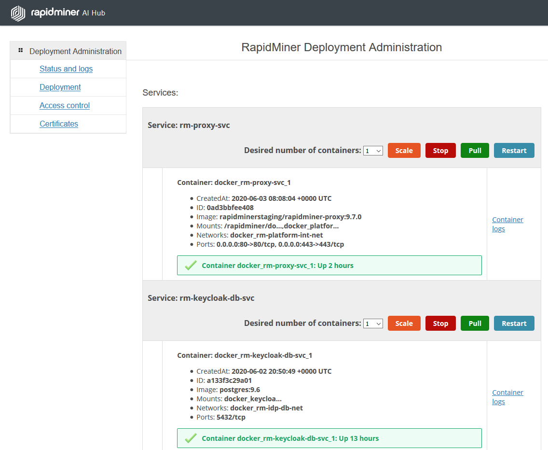Restart the rm-keycloak-db-svc service
The width and height of the screenshot is (548, 450).
pos(514,323)
